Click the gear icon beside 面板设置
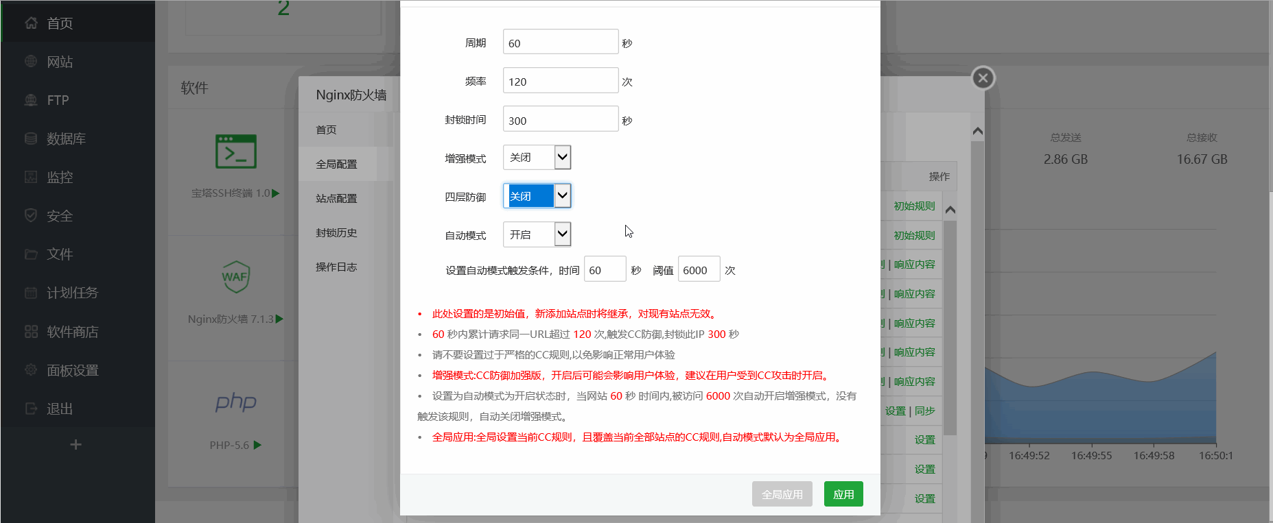The width and height of the screenshot is (1273, 523). click(x=31, y=370)
